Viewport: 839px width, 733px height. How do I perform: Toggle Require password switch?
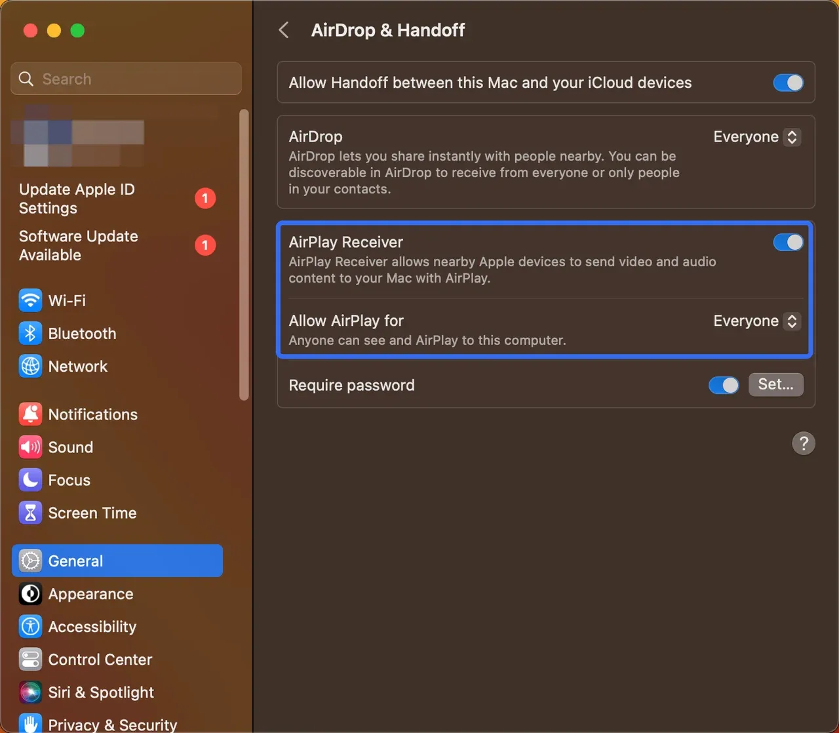724,385
